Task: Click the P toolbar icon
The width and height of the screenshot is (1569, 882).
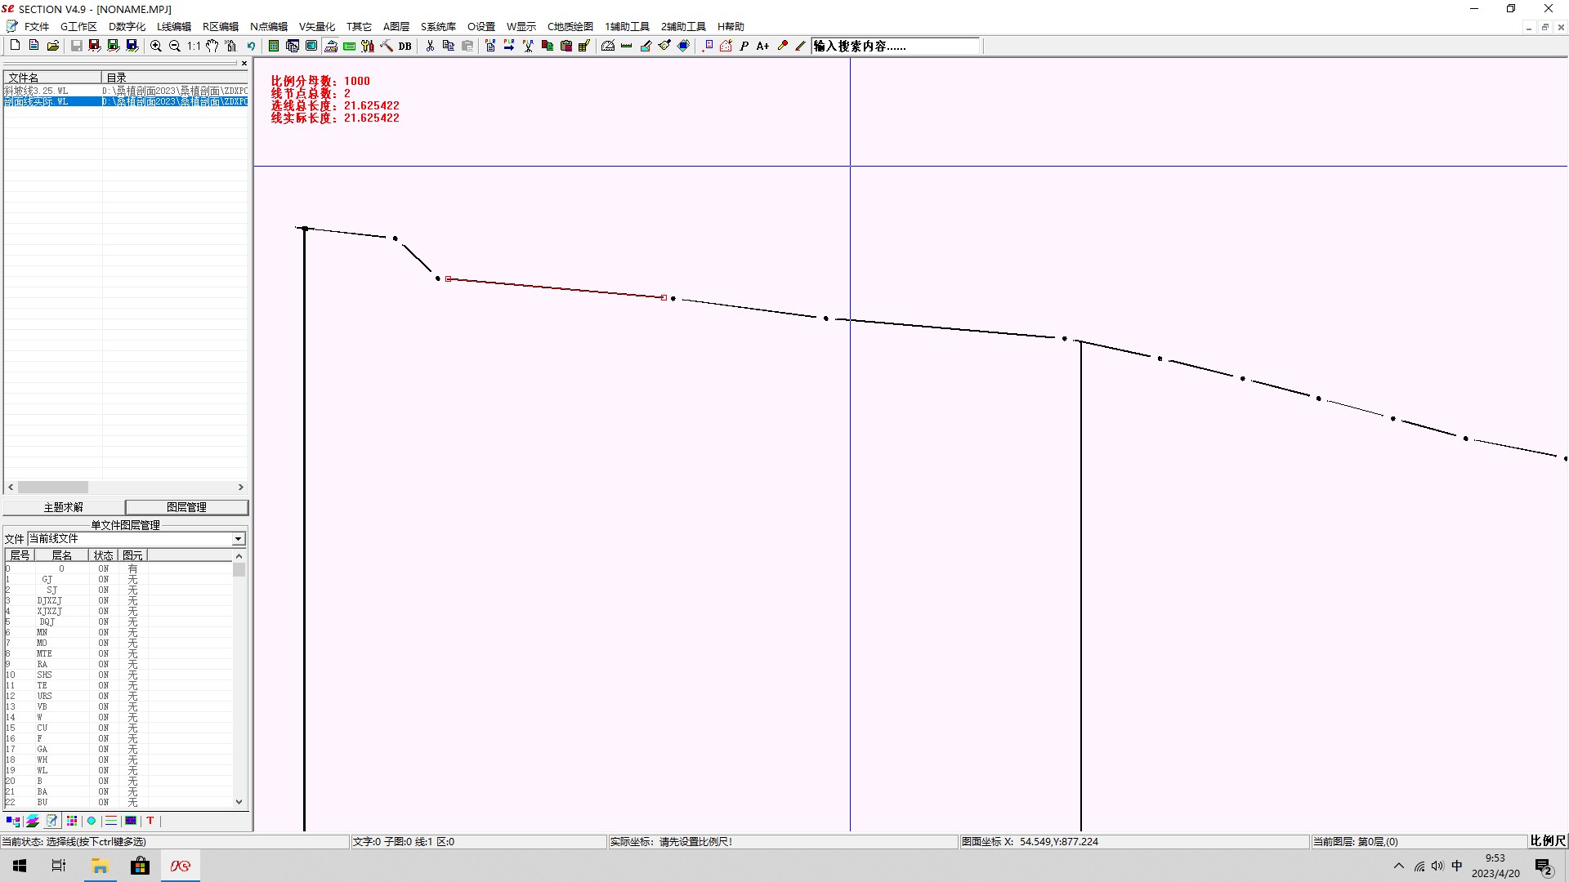Action: [x=744, y=46]
